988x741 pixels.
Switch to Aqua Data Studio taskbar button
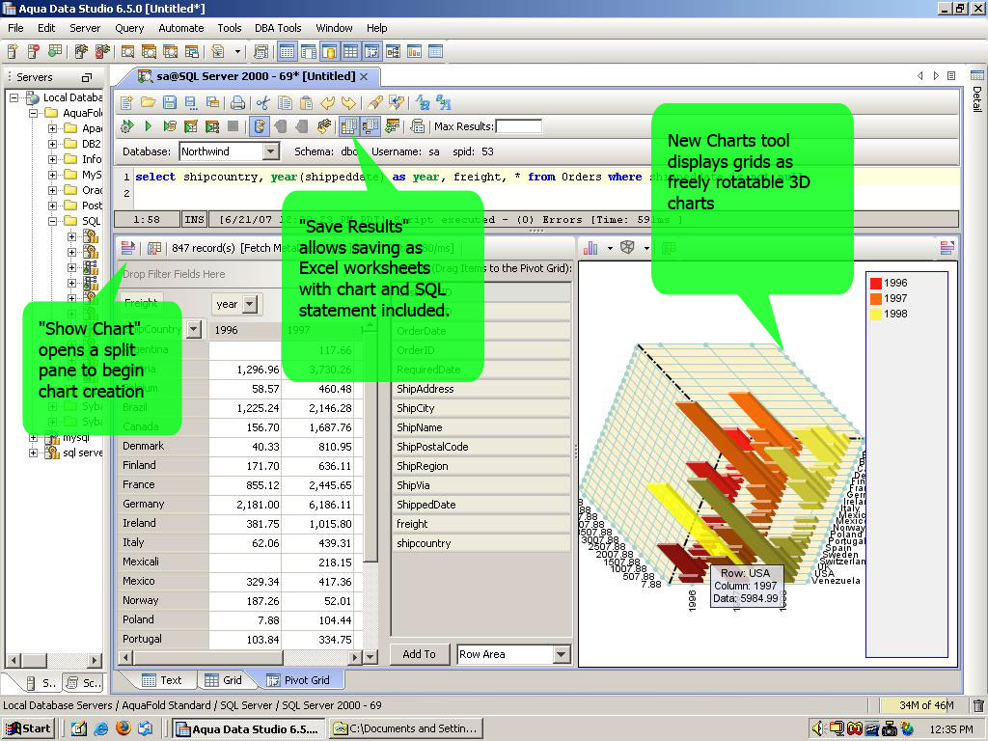pos(249,729)
